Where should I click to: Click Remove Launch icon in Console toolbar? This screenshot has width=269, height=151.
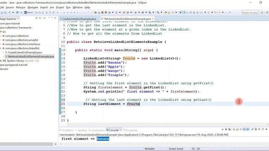pyautogui.click(x=226, y=129)
